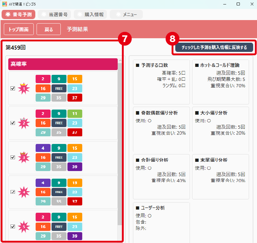Toggle the checkbox for prediction 3
Viewport: 257px width, 243px height.
coord(13,157)
